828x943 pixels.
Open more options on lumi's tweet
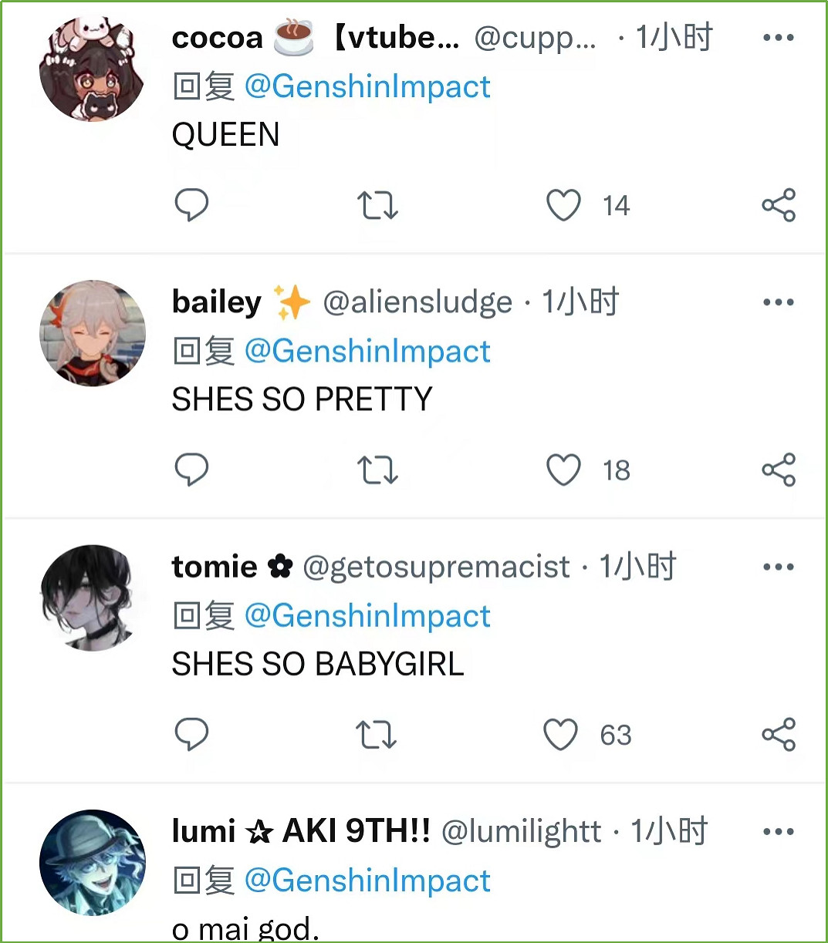(778, 831)
